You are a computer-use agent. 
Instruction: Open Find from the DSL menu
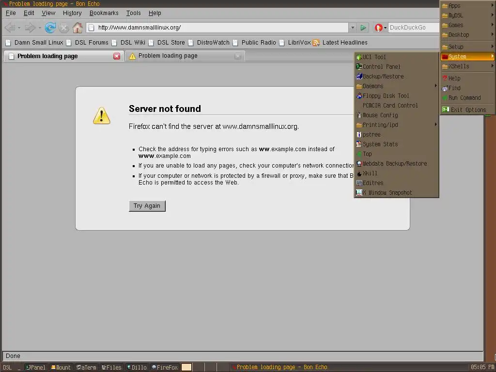pyautogui.click(x=467, y=88)
